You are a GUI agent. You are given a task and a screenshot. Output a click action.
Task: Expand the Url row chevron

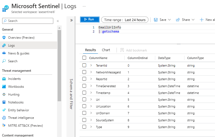tap(91, 99)
